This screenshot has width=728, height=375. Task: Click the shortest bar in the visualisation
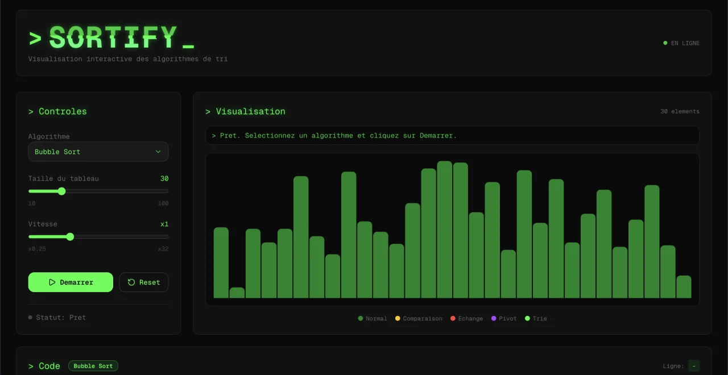click(237, 293)
